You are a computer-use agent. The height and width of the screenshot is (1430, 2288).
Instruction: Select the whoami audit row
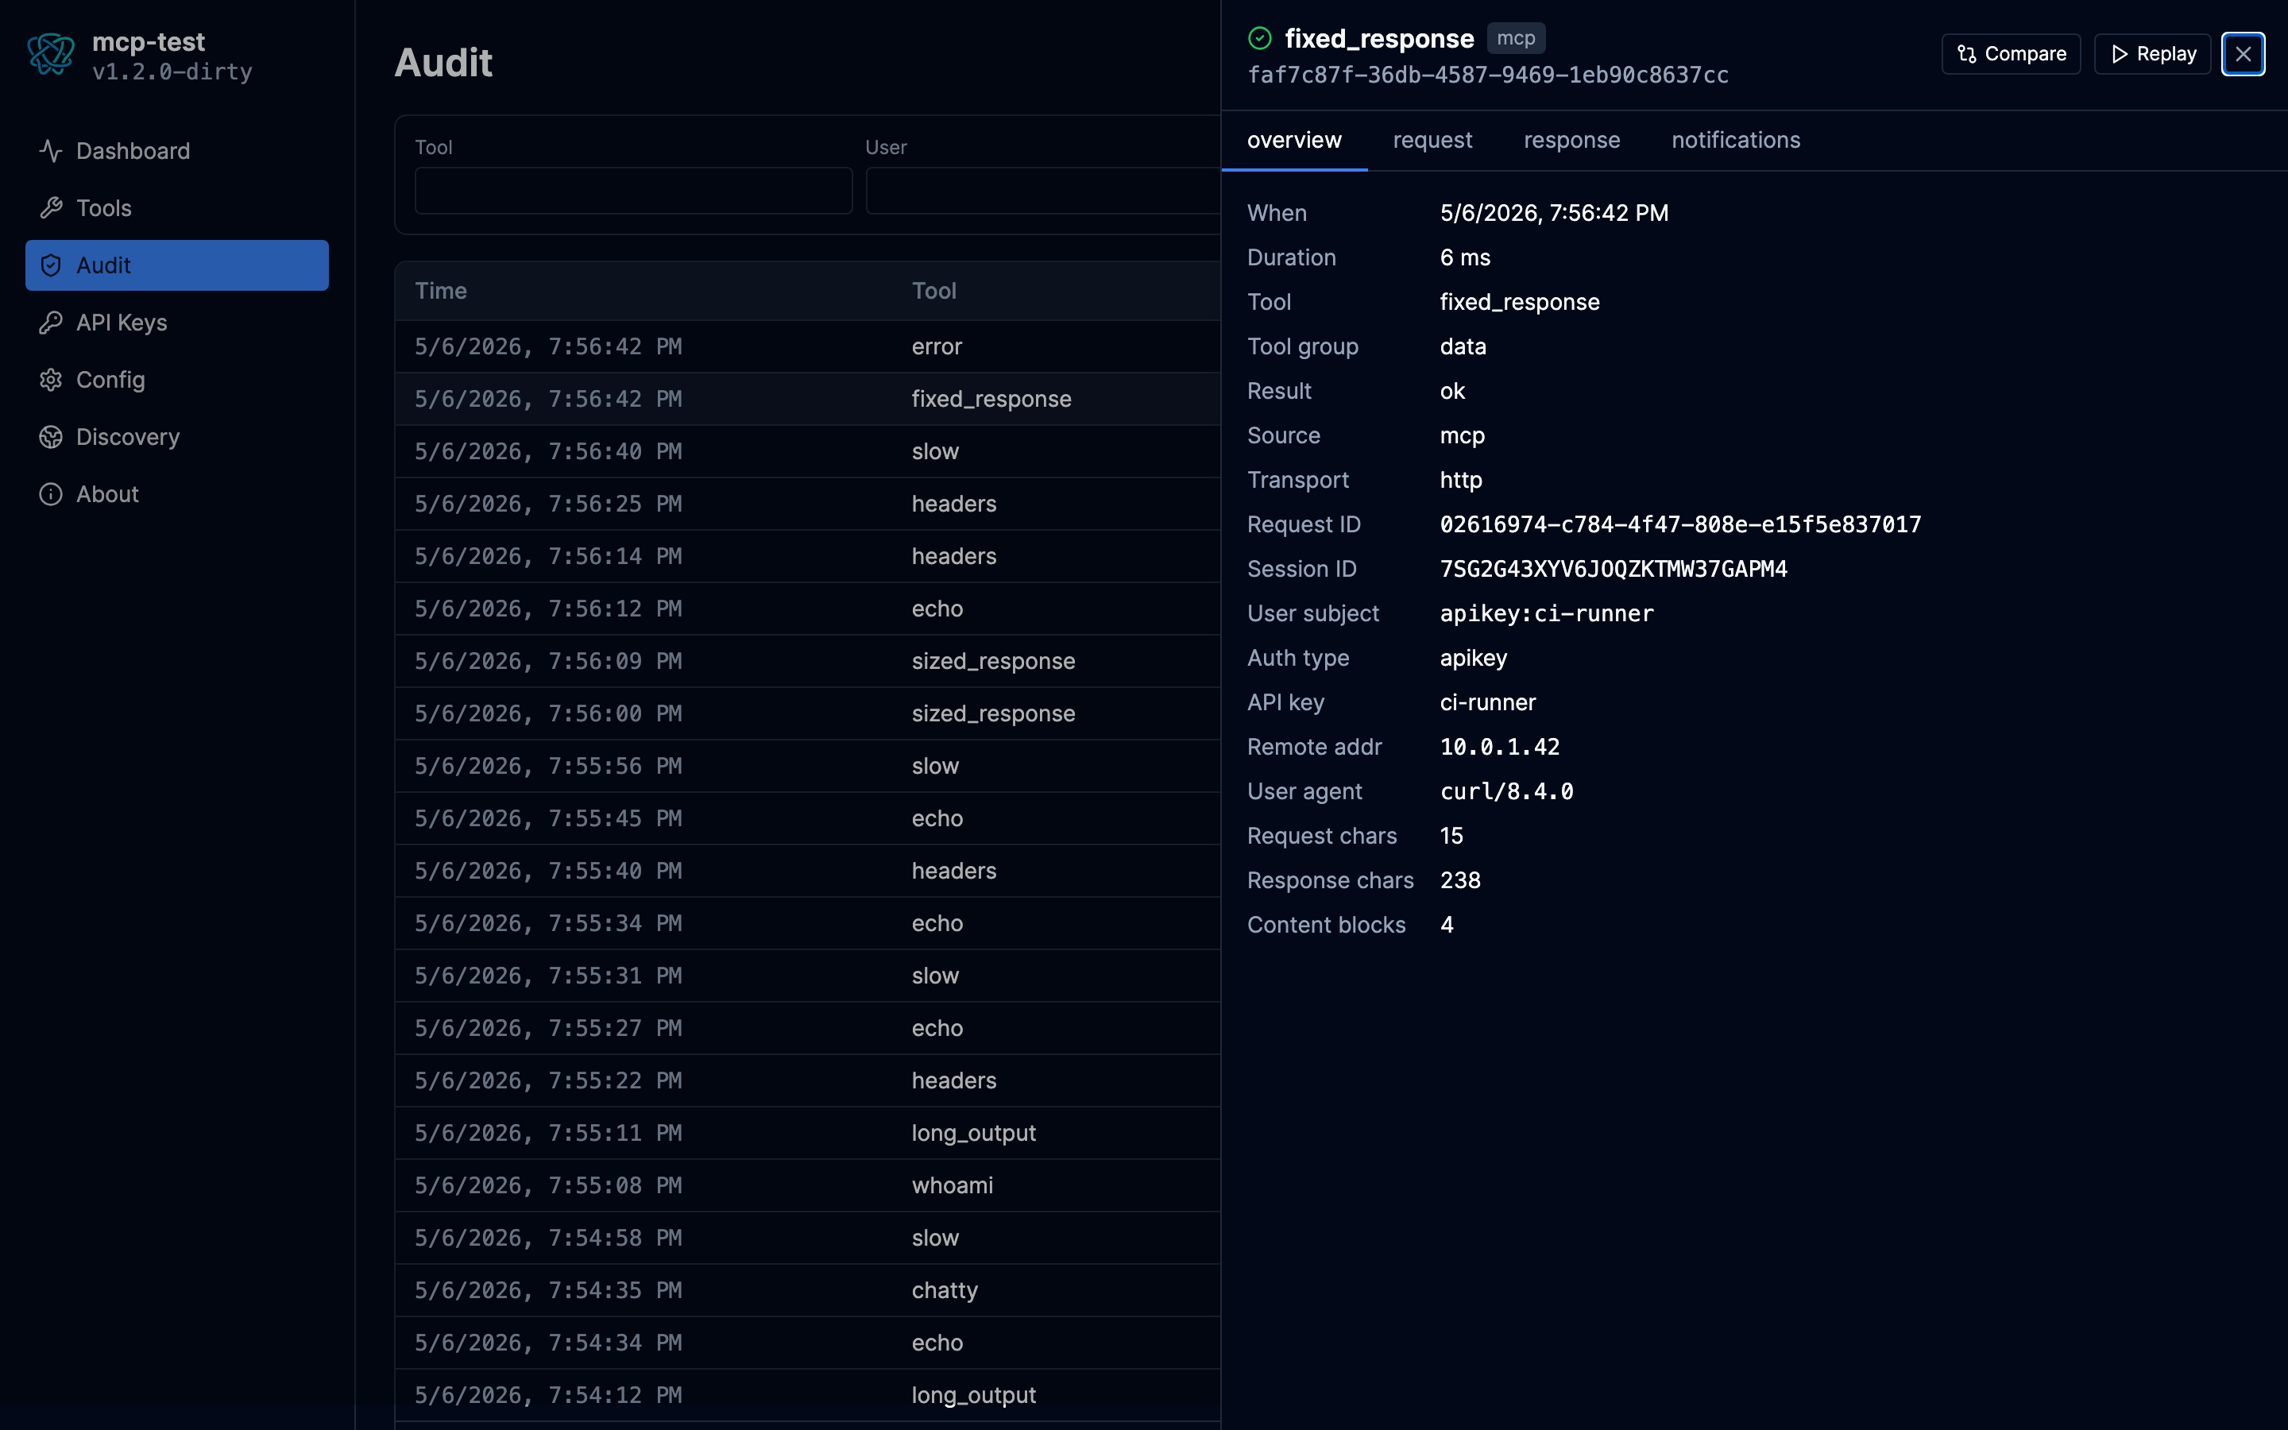tap(807, 1186)
